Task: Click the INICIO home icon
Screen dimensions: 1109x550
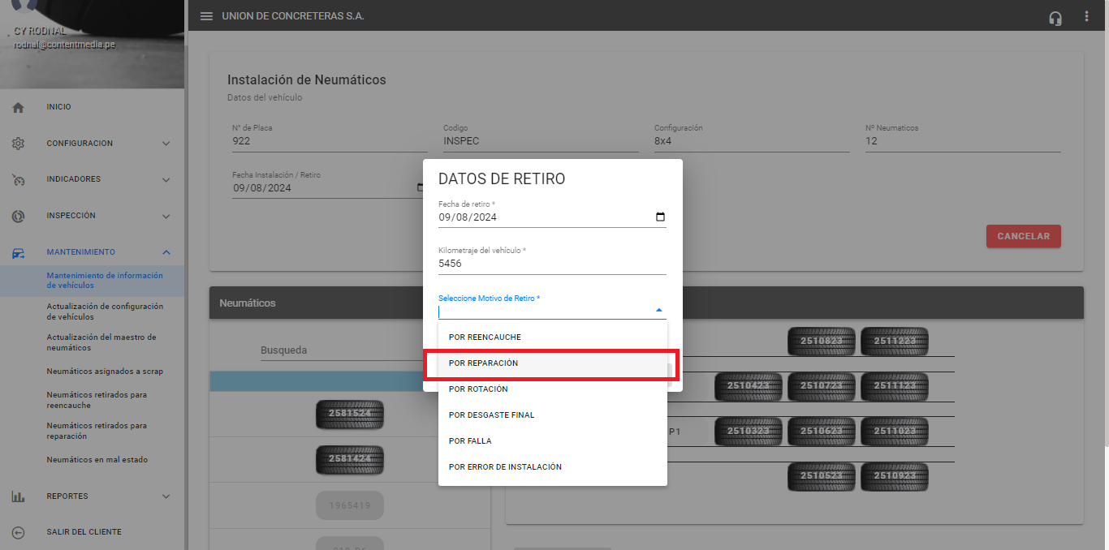Action: pyautogui.click(x=18, y=107)
